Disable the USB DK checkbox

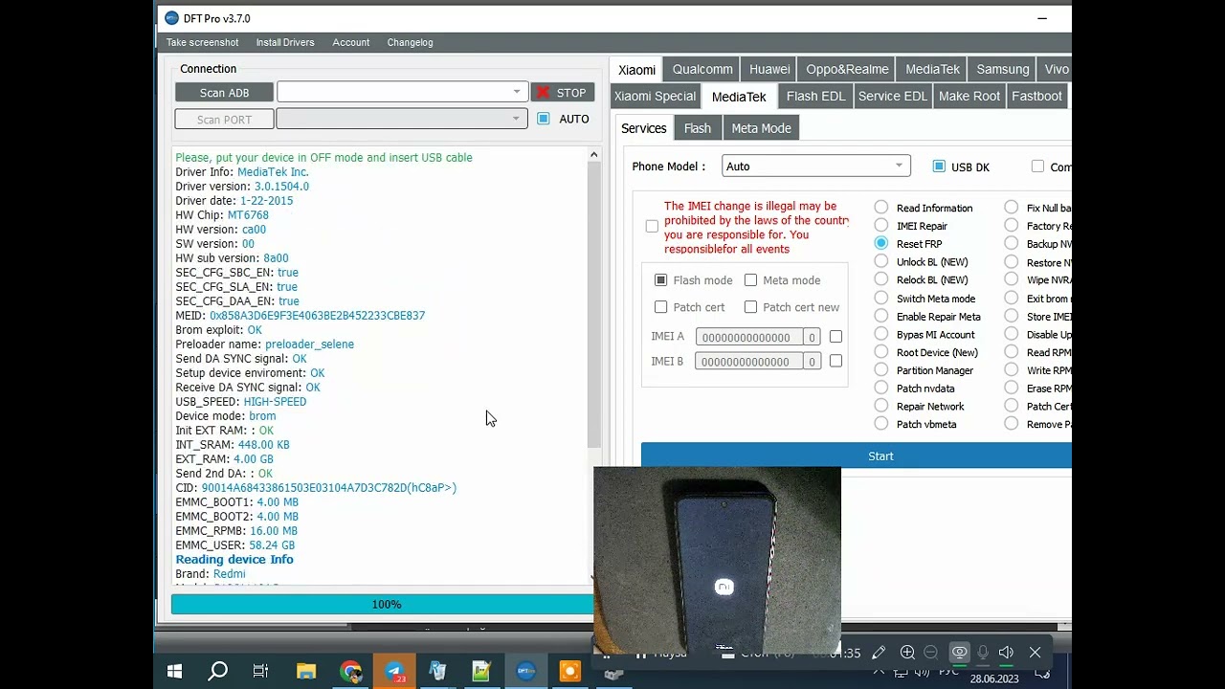click(939, 167)
